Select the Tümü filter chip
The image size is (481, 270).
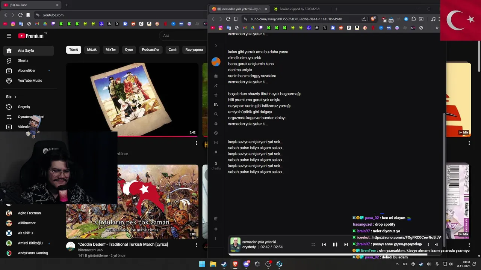[x=74, y=49]
